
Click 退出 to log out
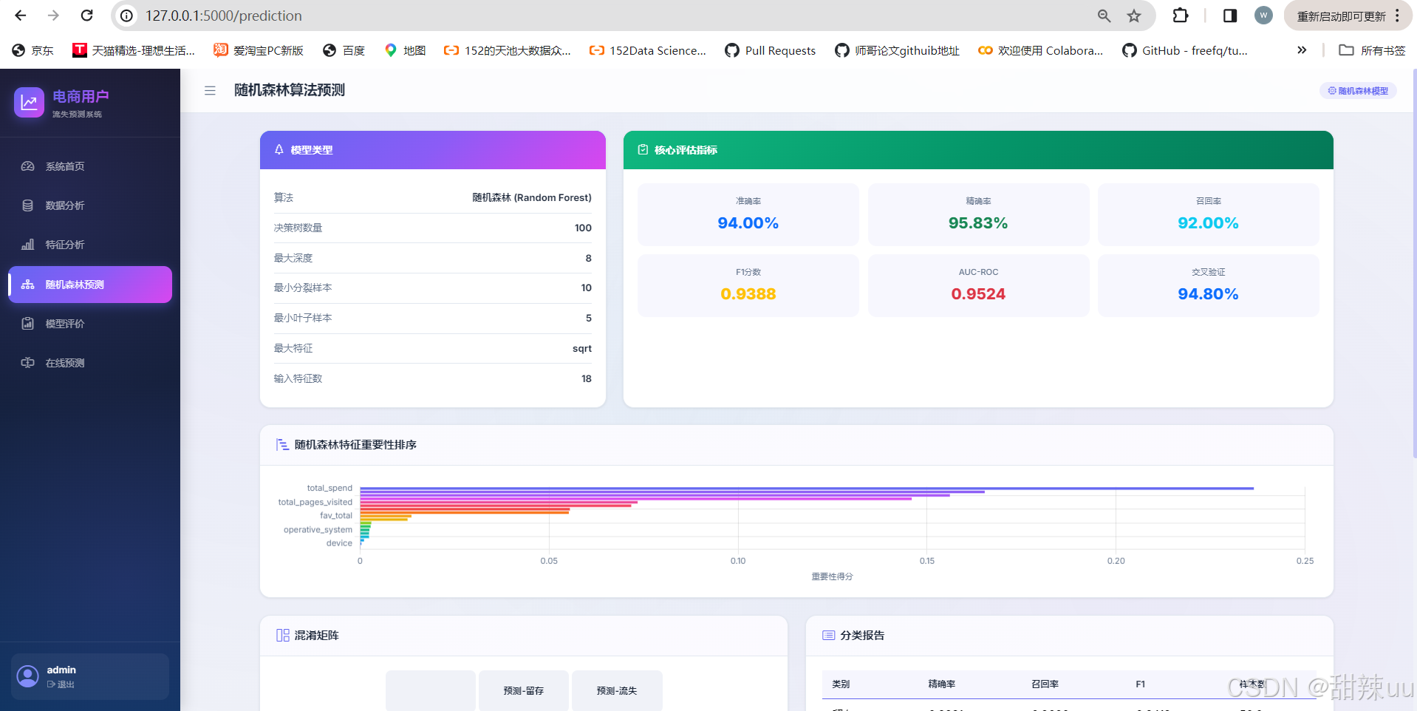click(61, 684)
